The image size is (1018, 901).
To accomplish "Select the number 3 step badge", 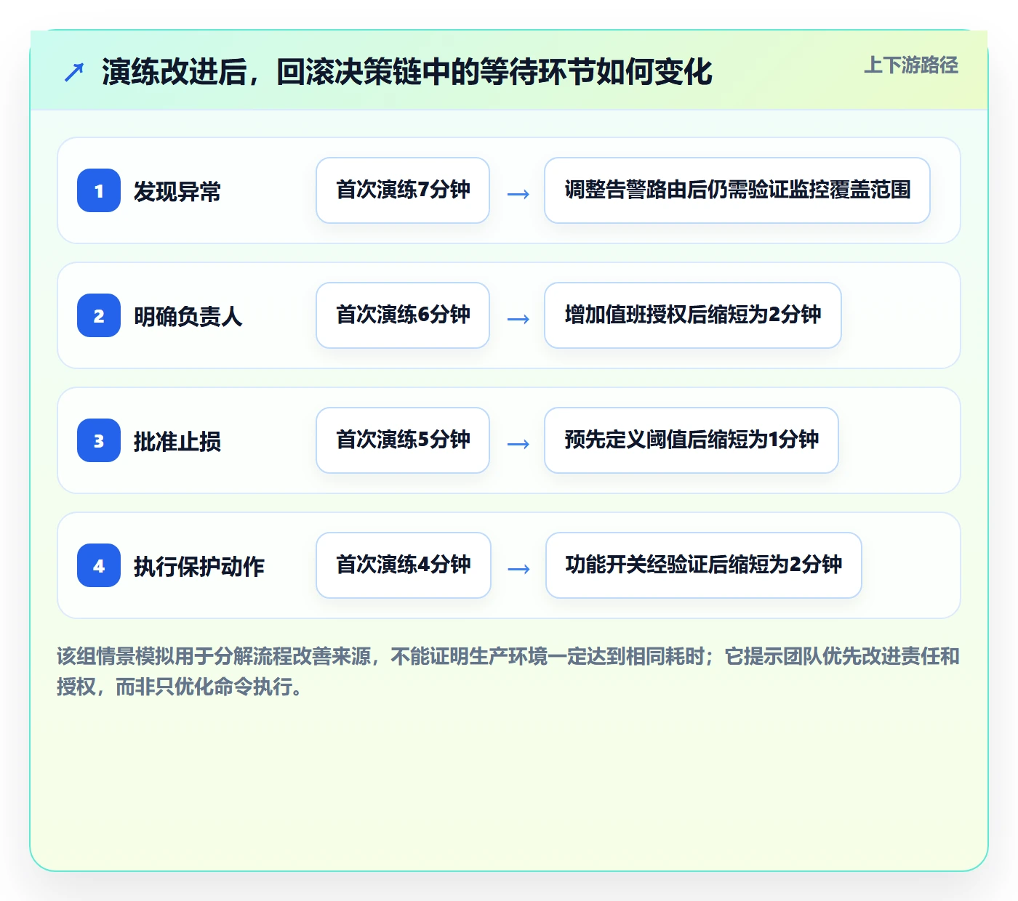I will (99, 440).
